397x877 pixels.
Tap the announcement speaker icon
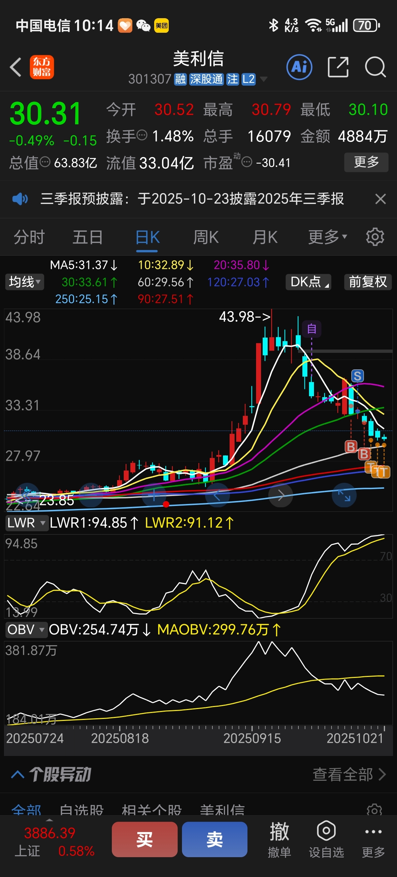pos(20,199)
